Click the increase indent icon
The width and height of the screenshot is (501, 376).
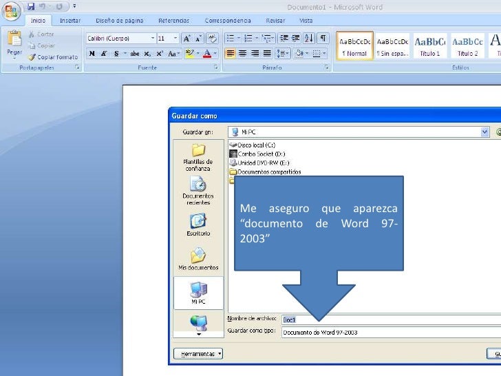coord(295,39)
